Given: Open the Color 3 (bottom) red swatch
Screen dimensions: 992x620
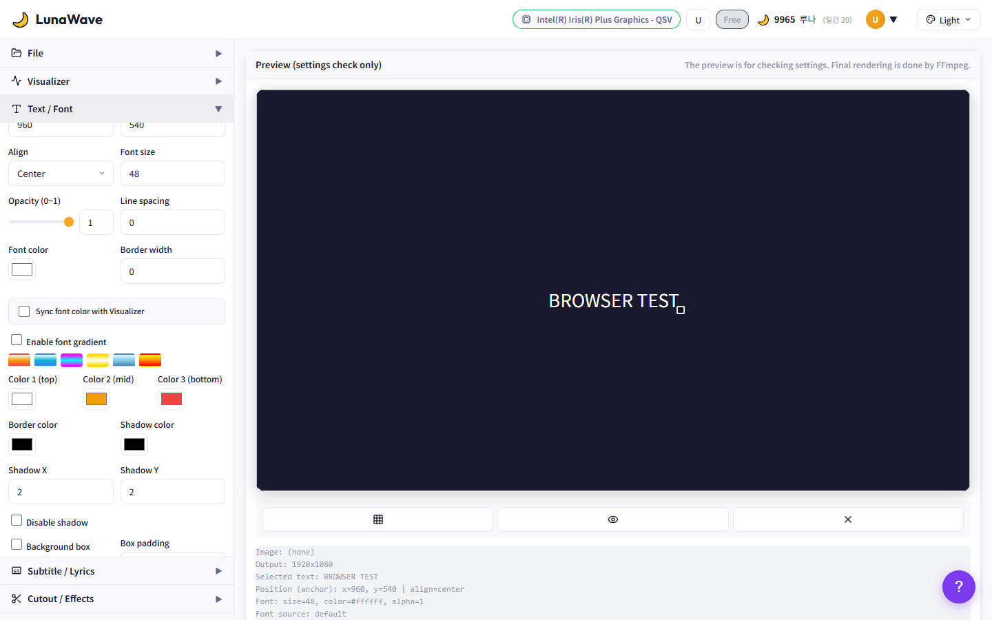Looking at the screenshot, I should 171,399.
